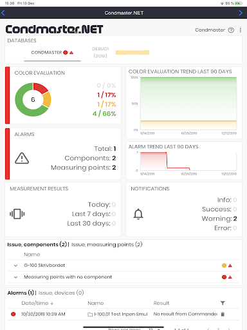
Task: Expand G-100 Skrivbordet row
Action: (15, 266)
